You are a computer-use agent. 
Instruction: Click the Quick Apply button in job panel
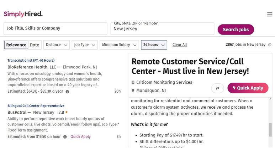point(248,88)
